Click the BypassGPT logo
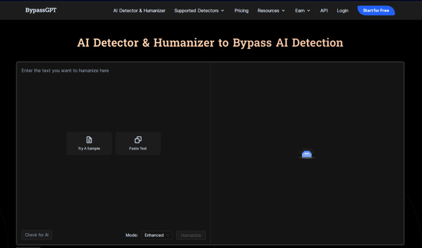This screenshot has width=422, height=248. click(41, 10)
